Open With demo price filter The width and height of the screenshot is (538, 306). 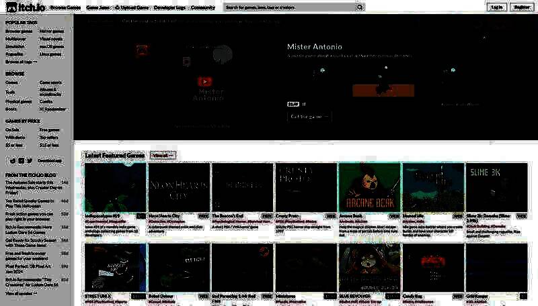(x=15, y=138)
